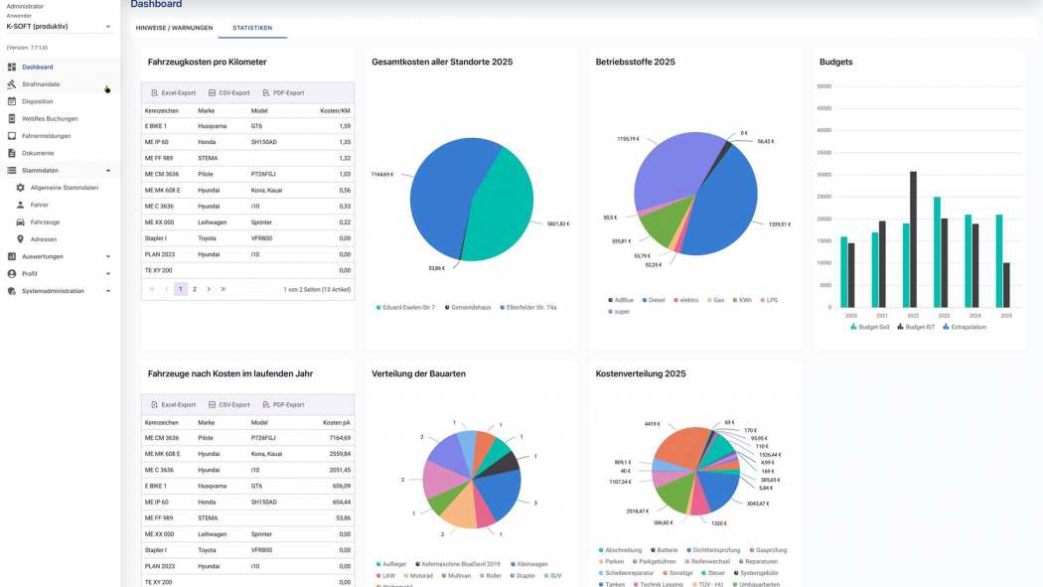Click the orange slice in Kostenverteilung pie
Image resolution: width=1043 pixels, height=587 pixels.
point(681,447)
